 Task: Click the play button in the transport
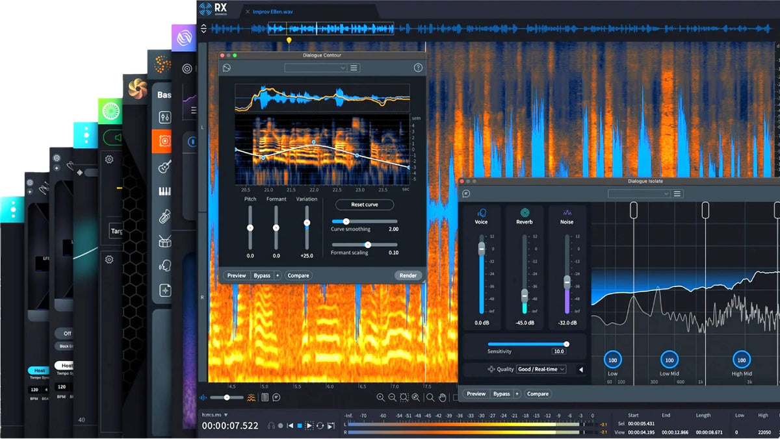pos(309,425)
